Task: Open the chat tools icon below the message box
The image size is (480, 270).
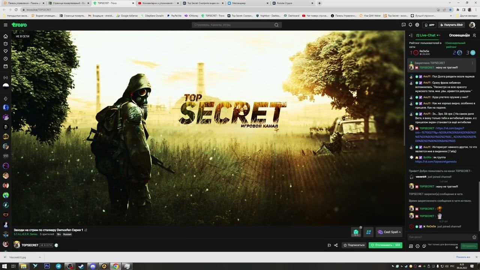Action: pyautogui.click(x=411, y=246)
